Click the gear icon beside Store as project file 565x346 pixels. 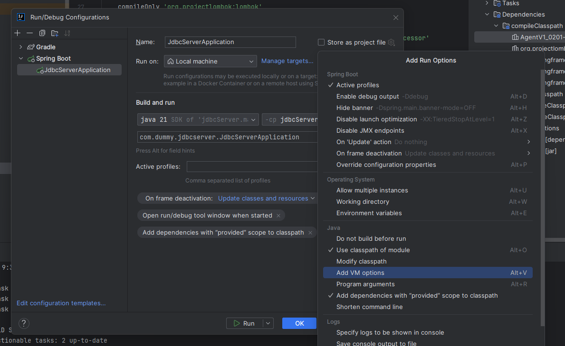(x=392, y=42)
